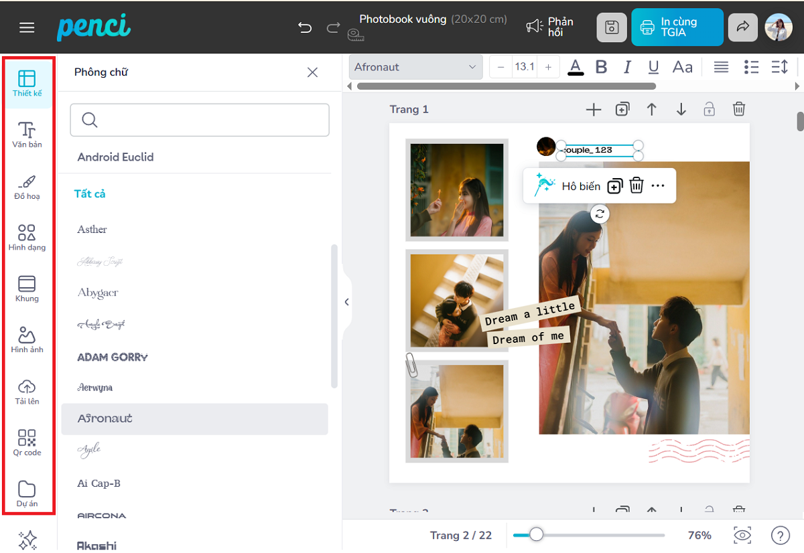Select the Đồ hoạ graphics panel
Screen dimensions: 804x553
[x=27, y=186]
